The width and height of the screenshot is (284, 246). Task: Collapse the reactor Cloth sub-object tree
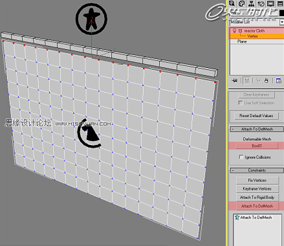(240, 31)
